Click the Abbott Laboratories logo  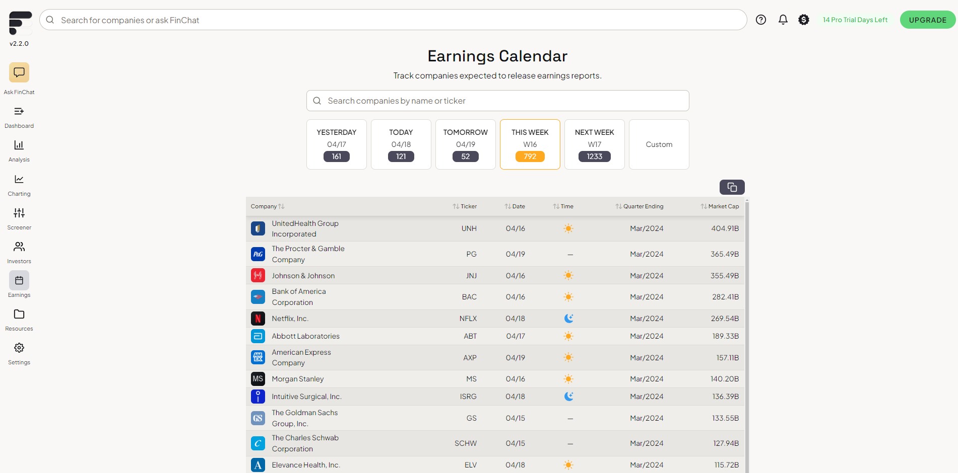click(258, 336)
